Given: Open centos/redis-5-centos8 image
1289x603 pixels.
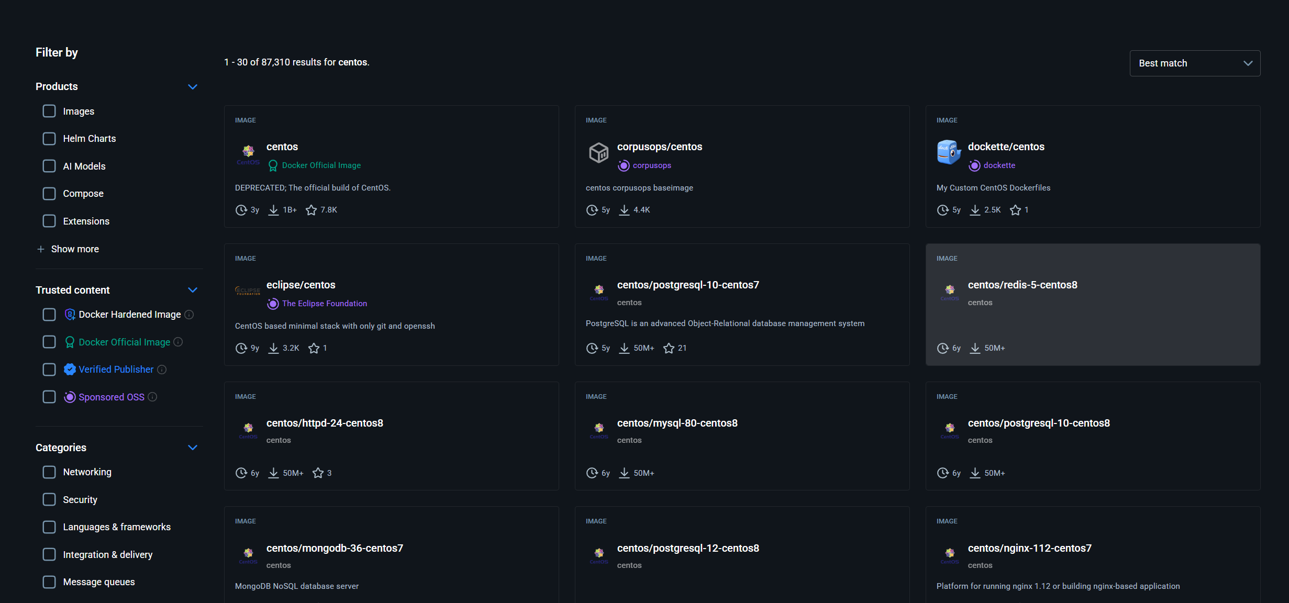Looking at the screenshot, I should click(1023, 285).
